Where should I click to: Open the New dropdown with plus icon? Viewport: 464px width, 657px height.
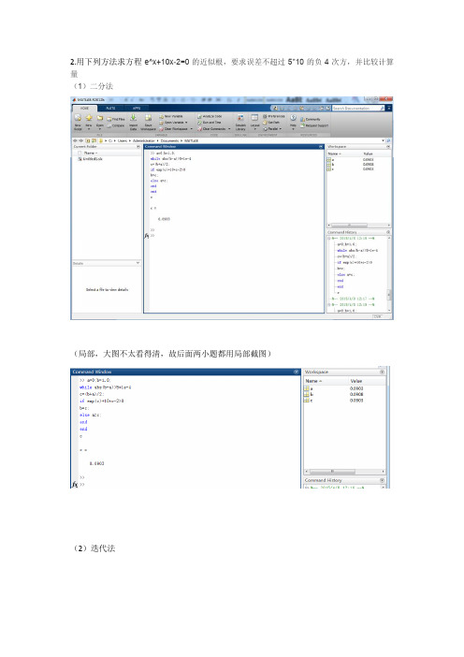pyautogui.click(x=89, y=119)
